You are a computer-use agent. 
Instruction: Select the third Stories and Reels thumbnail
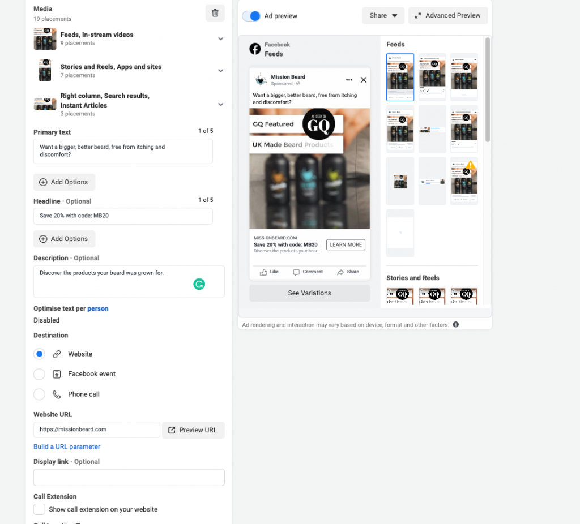click(464, 296)
